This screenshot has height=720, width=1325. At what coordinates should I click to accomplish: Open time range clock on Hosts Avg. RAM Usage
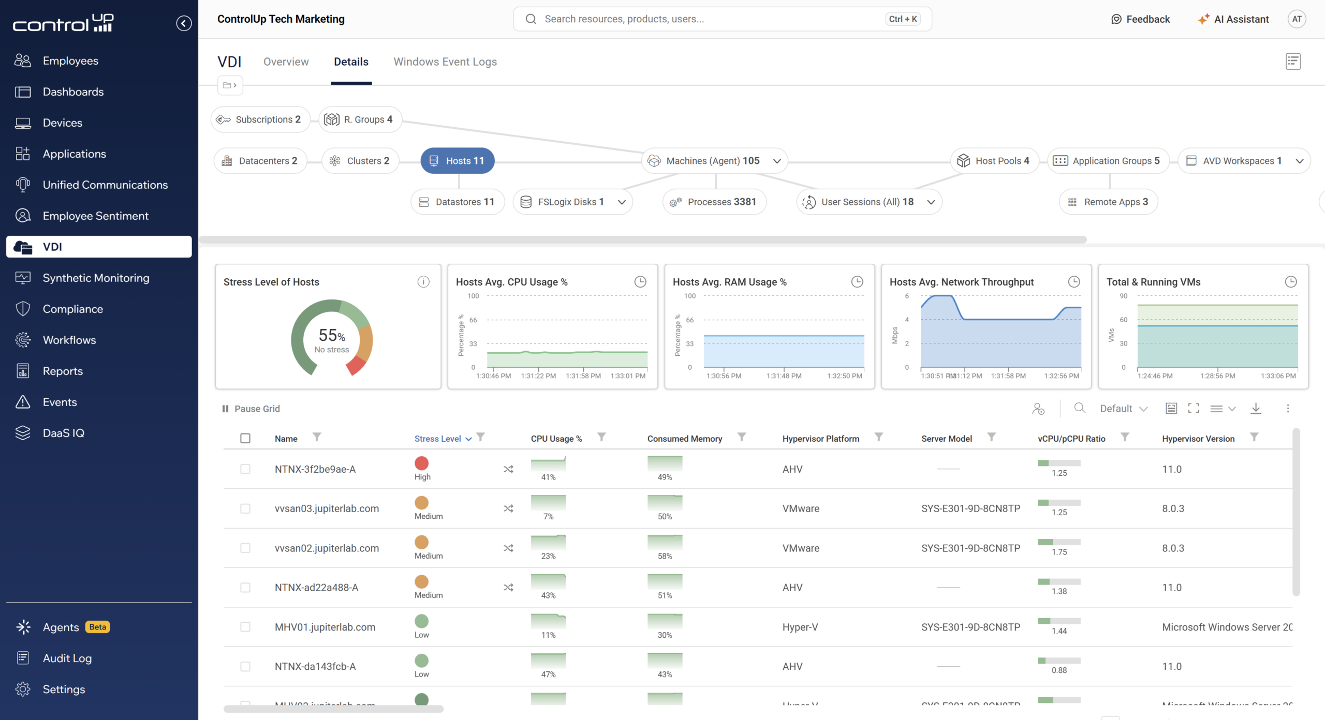857,282
